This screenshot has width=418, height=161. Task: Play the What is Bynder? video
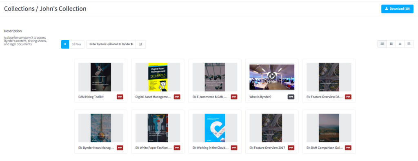point(272,76)
